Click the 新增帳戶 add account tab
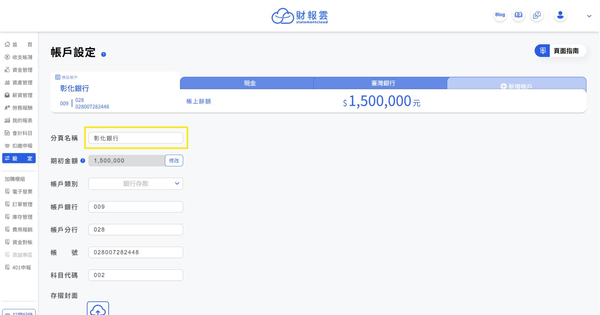The width and height of the screenshot is (600, 315). [517, 84]
